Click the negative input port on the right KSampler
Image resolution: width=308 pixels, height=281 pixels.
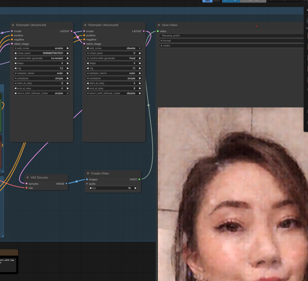pyautogui.click(x=84, y=40)
